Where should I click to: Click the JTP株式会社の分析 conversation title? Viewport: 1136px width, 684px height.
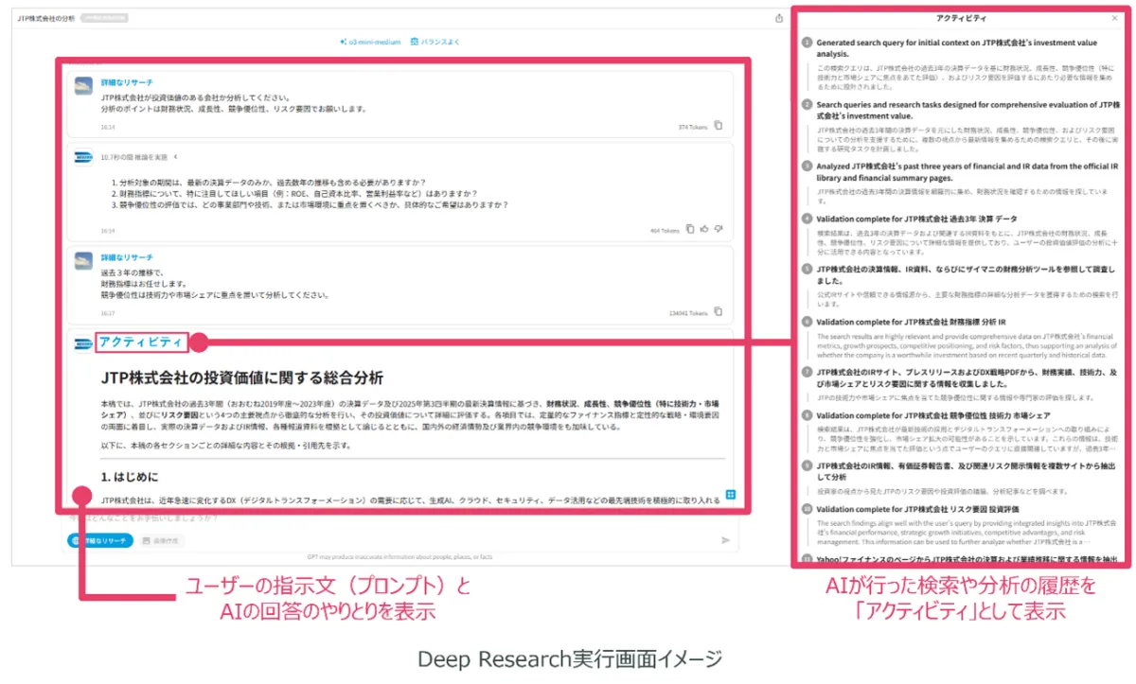click(x=45, y=18)
